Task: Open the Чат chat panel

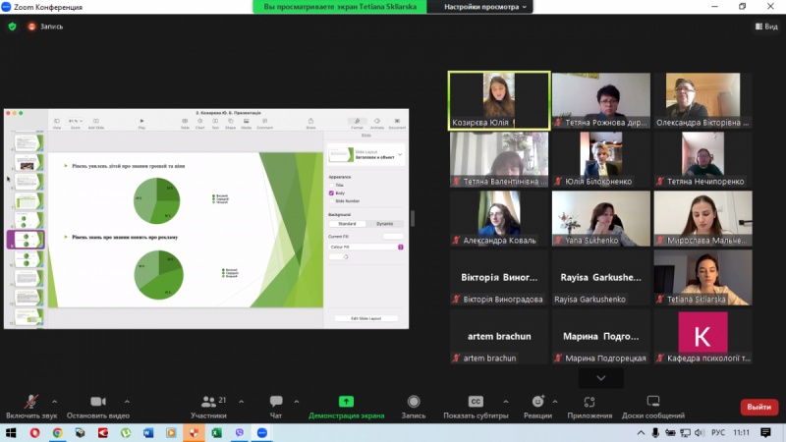Action: tap(276, 402)
